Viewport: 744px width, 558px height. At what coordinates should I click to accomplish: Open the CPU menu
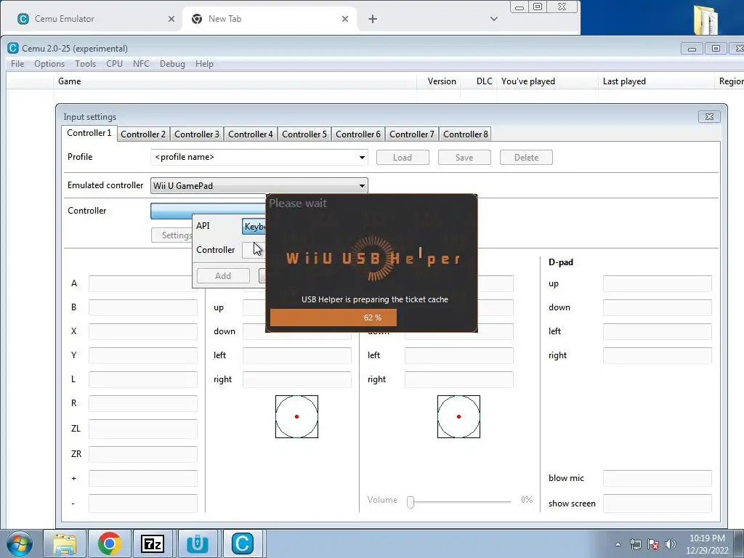point(114,64)
